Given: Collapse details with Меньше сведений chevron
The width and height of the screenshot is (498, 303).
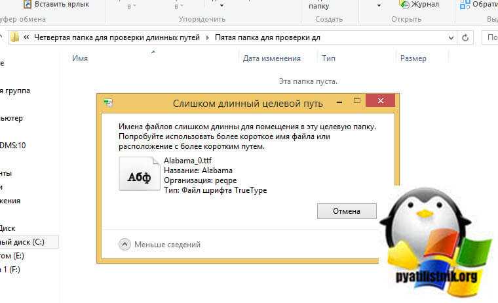Looking at the screenshot, I should [125, 245].
